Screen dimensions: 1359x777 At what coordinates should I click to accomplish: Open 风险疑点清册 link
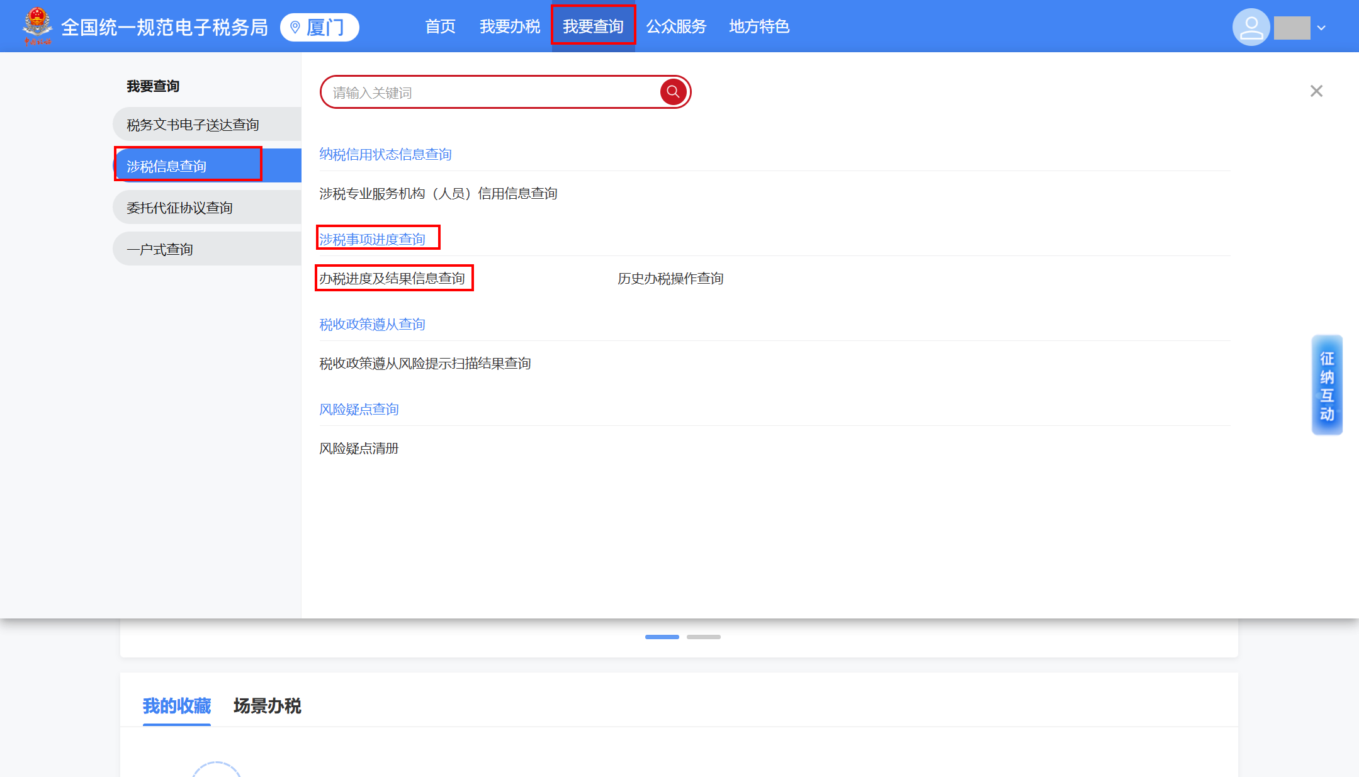[x=359, y=448]
